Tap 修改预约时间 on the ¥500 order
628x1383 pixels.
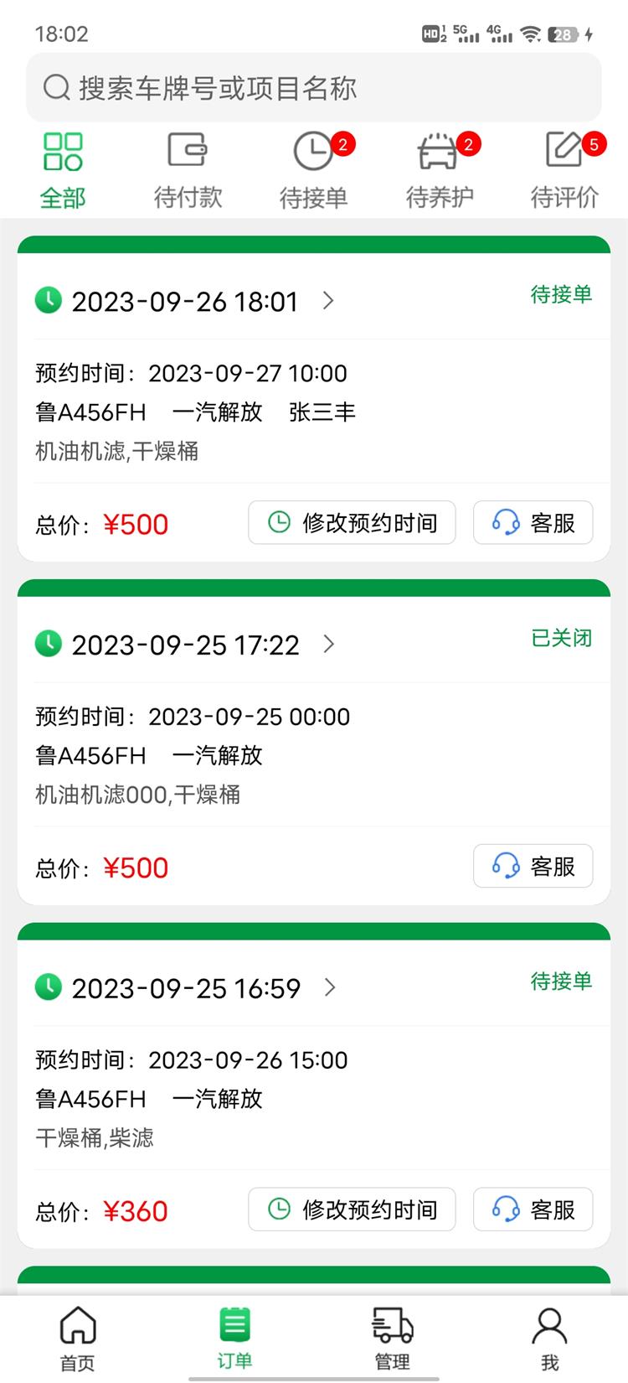(352, 523)
